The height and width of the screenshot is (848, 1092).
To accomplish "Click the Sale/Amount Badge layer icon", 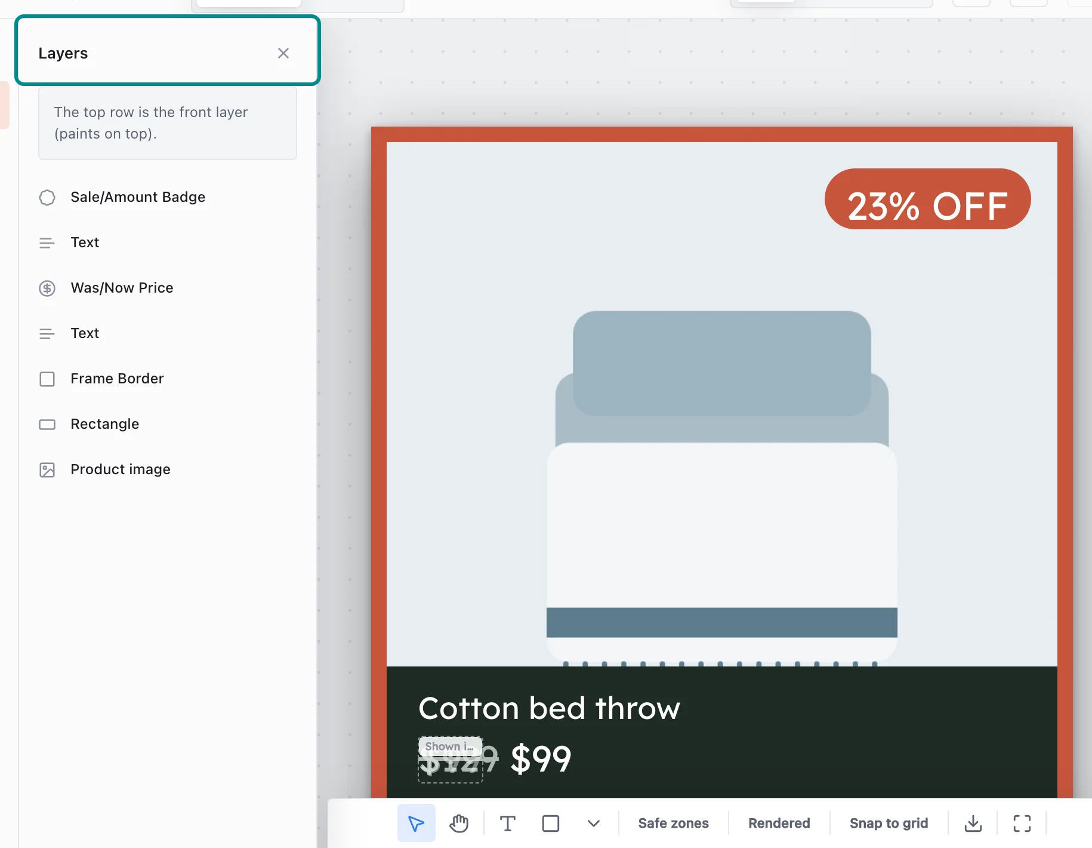I will (47, 198).
